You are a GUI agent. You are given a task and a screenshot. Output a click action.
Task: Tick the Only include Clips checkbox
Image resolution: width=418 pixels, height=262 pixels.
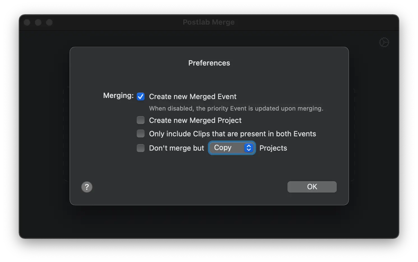(141, 134)
